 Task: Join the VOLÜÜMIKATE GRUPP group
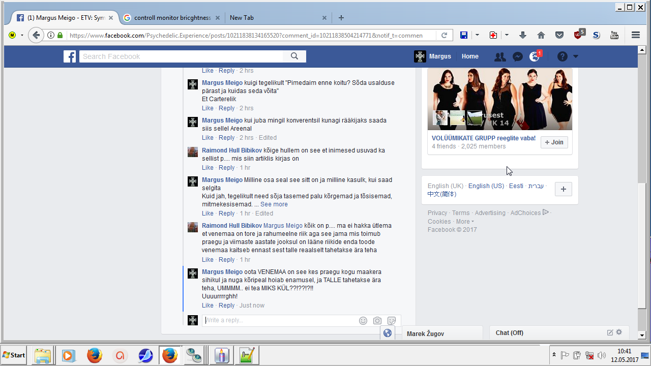coord(554,142)
